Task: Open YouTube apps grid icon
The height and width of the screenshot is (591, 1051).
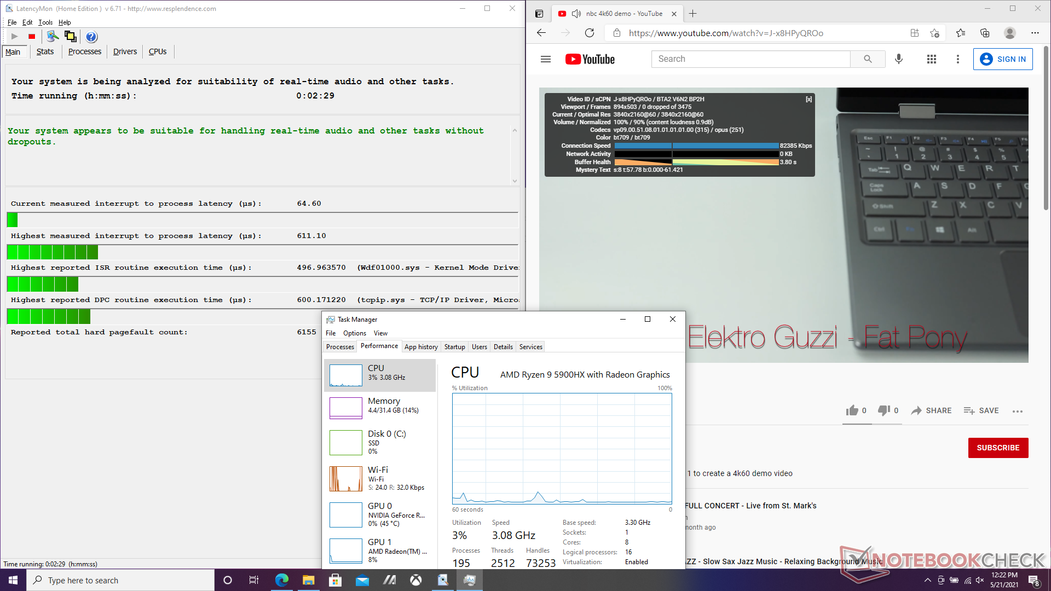Action: click(x=932, y=59)
